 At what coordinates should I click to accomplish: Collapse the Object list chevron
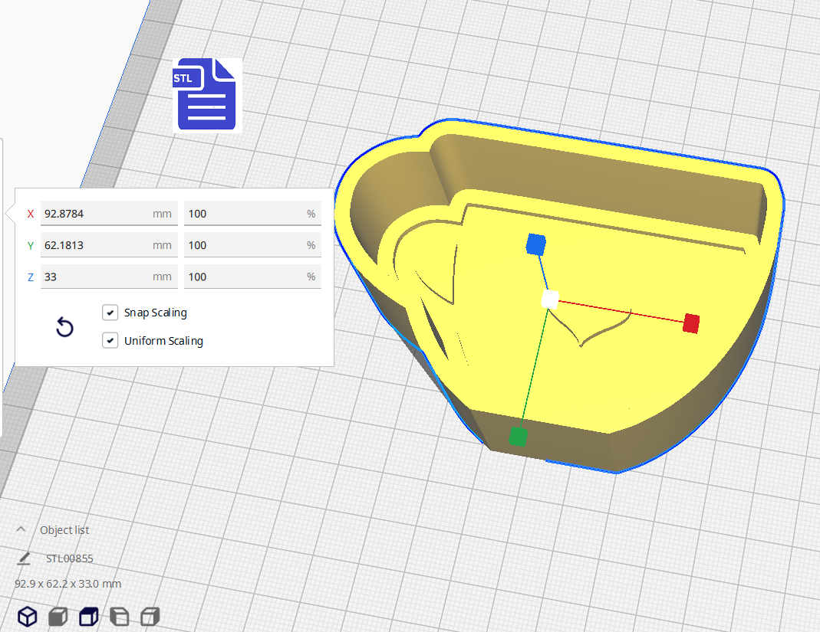[21, 529]
